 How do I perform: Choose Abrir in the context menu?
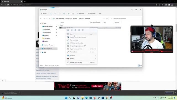(x=82, y=34)
